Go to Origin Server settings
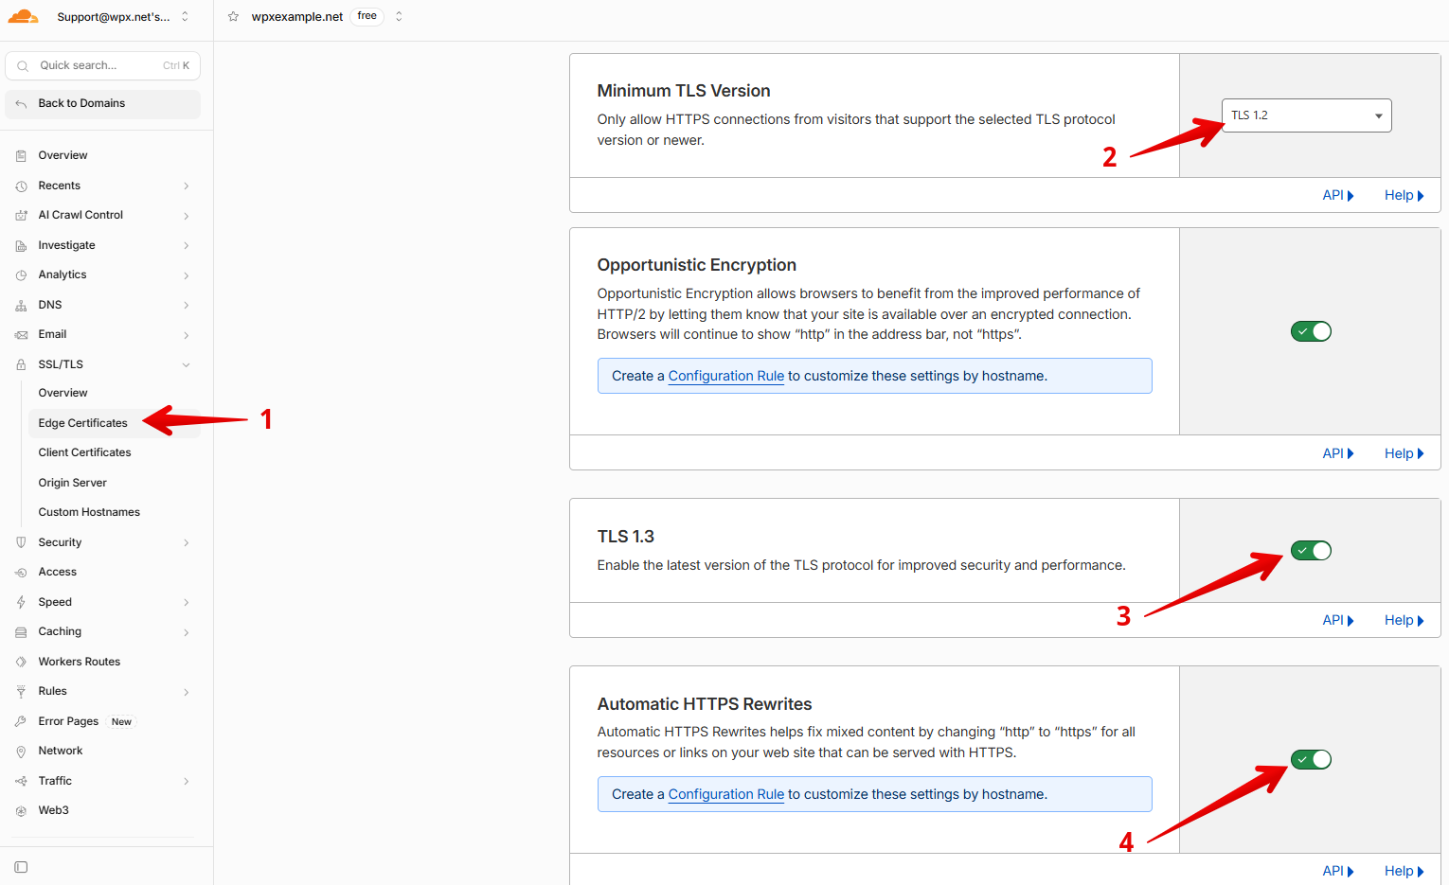 pyautogui.click(x=72, y=483)
